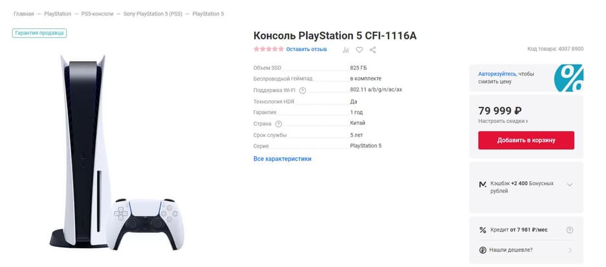The height and width of the screenshot is (267, 606).
Task: Click the credit info question icon
Action: click(570, 230)
